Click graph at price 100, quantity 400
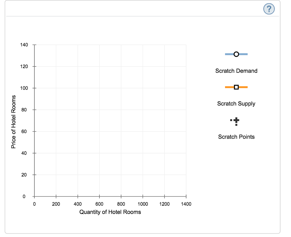The width and height of the screenshot is (291, 237). point(78,88)
